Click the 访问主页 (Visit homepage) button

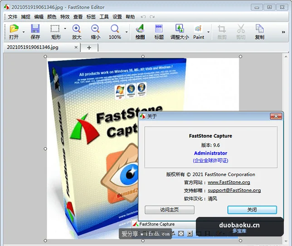click(170, 210)
